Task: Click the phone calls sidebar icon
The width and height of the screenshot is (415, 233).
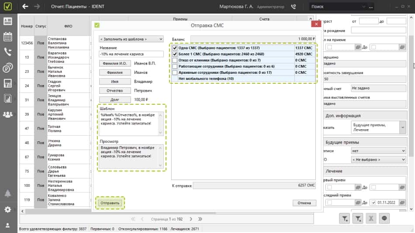Action: (7, 52)
